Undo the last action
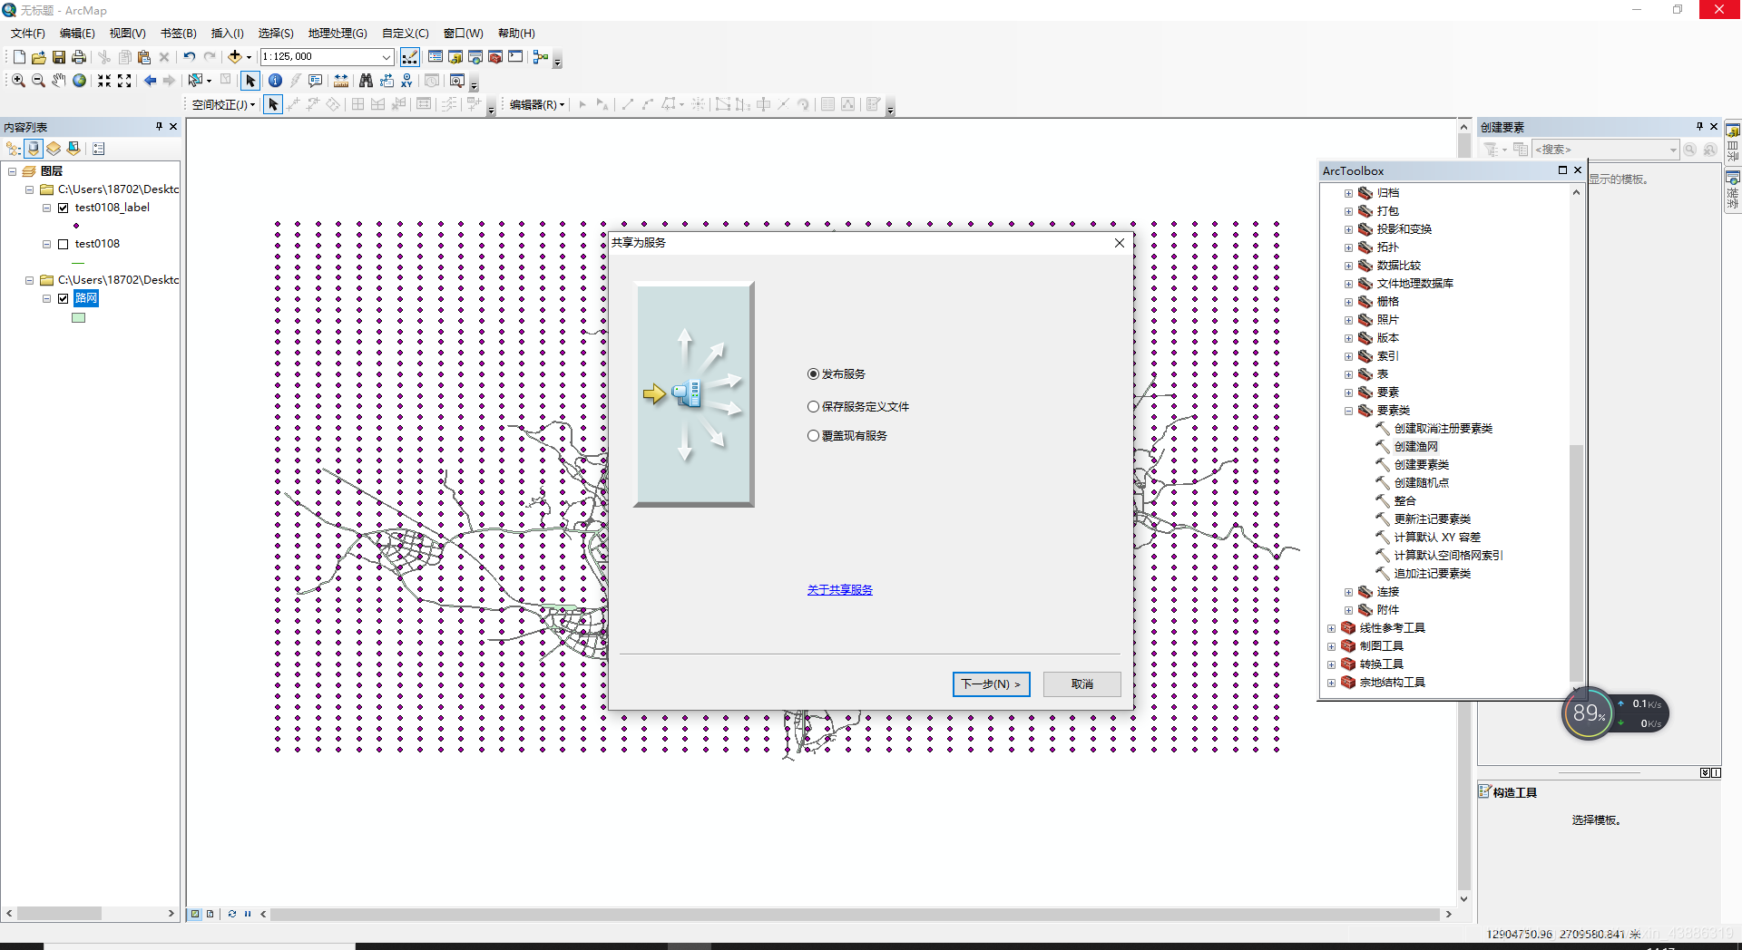This screenshot has width=1742, height=950. (x=189, y=57)
